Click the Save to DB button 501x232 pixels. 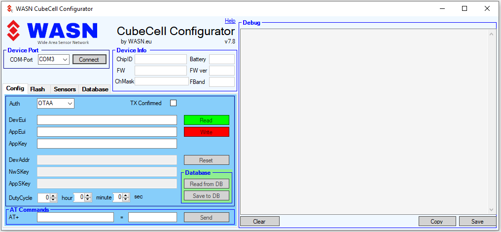207,195
